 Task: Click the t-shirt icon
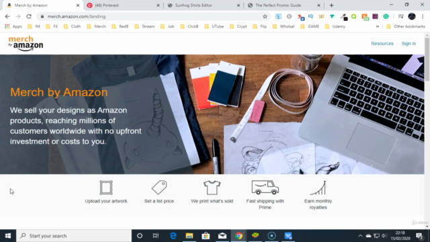[212, 188]
